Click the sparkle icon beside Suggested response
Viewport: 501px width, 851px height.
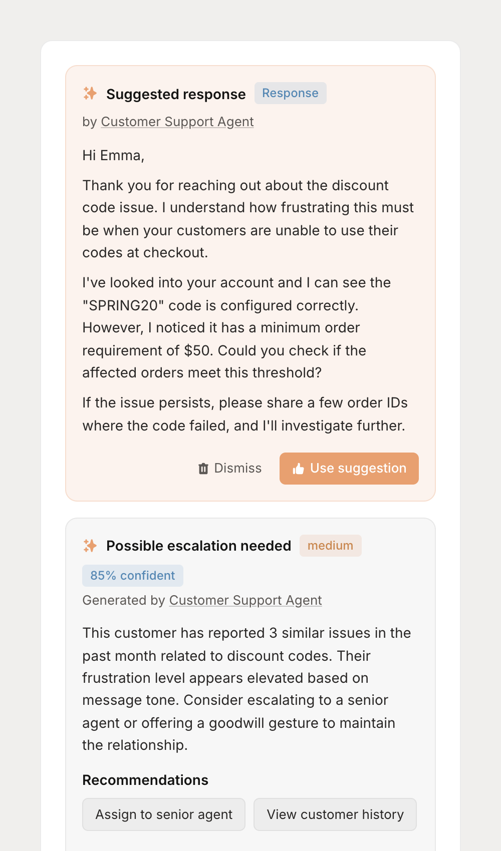(x=91, y=94)
